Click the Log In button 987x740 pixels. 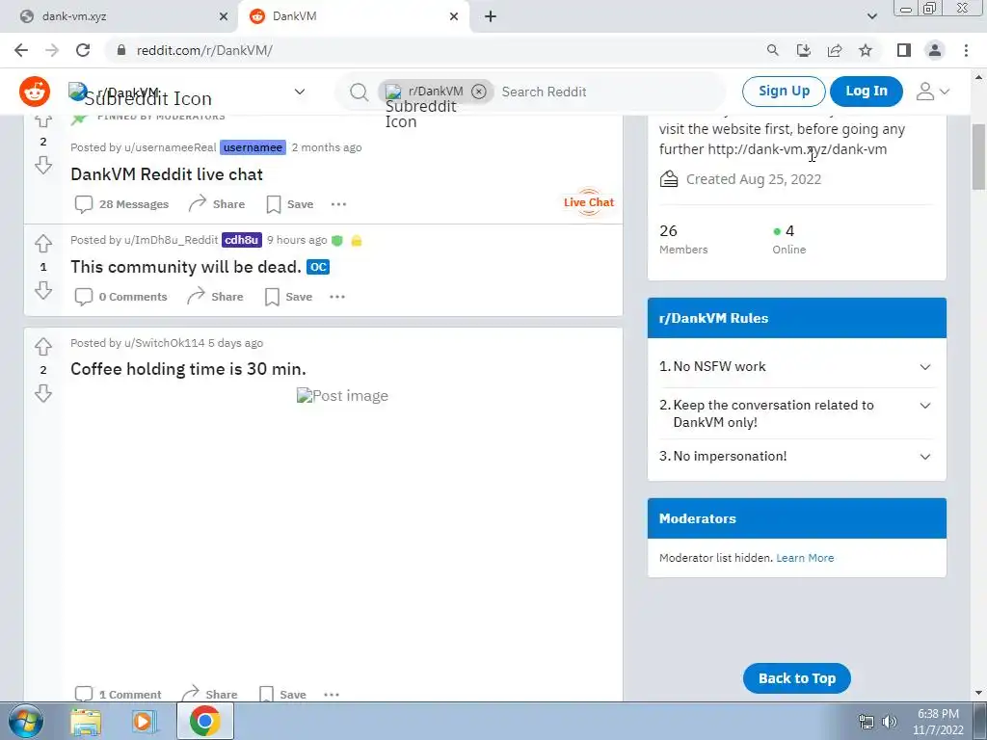point(867,92)
